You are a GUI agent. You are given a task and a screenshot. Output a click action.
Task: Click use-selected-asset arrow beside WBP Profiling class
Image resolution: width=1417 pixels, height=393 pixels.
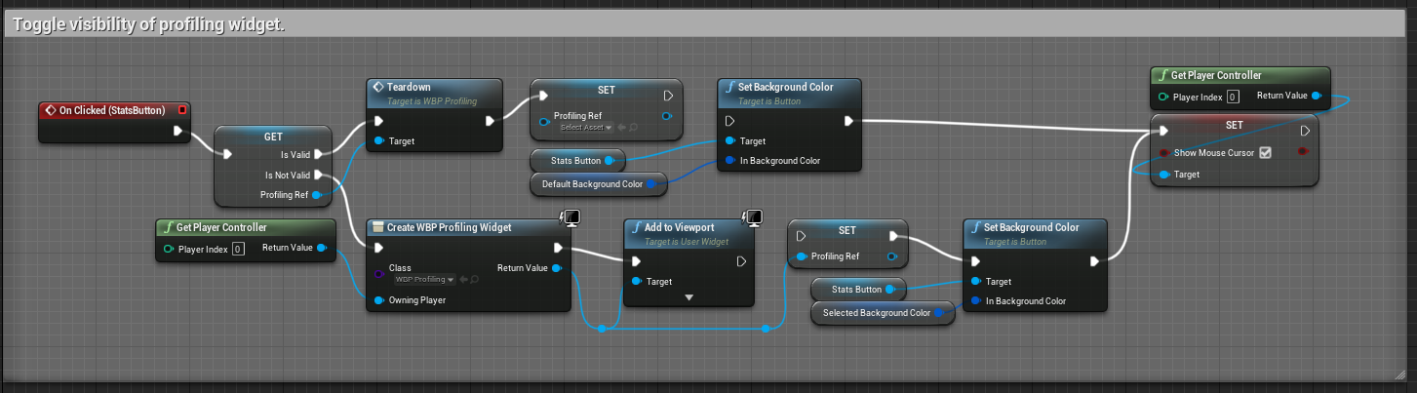pos(463,279)
